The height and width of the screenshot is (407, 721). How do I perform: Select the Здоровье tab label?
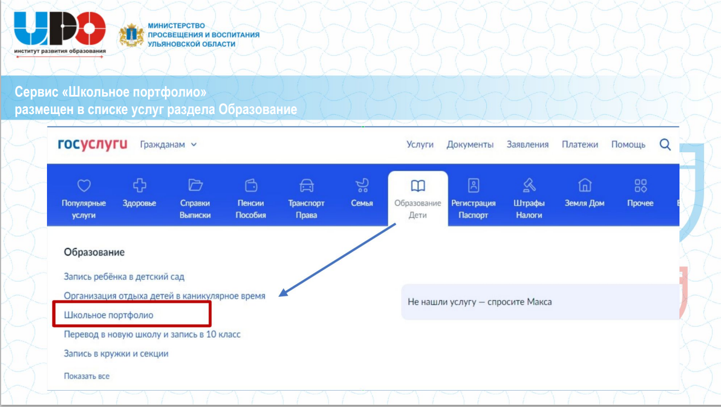pos(139,203)
